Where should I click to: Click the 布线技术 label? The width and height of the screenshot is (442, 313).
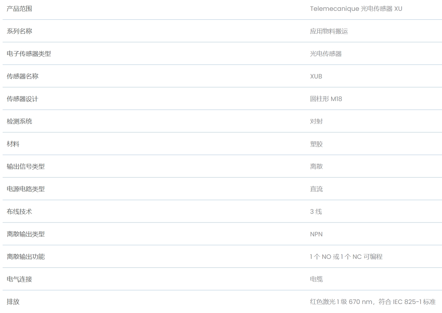[19, 212]
